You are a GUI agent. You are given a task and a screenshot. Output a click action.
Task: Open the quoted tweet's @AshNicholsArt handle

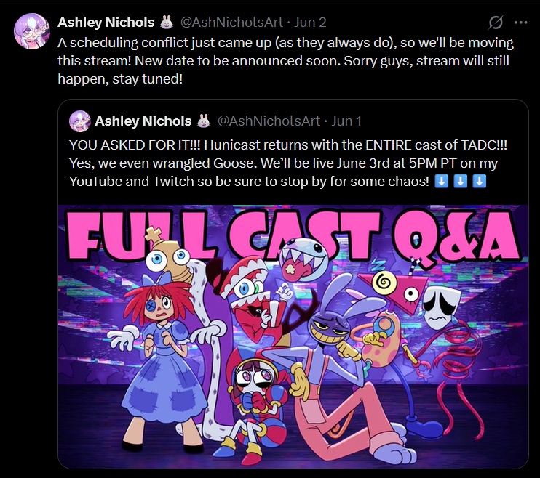[x=269, y=121]
